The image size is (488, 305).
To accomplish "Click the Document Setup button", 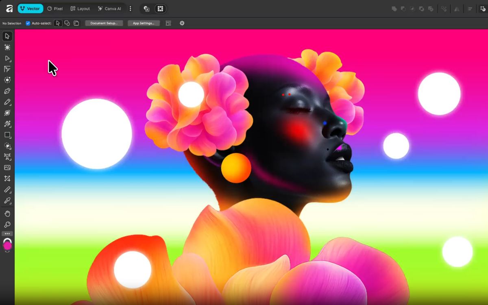I will tap(104, 23).
